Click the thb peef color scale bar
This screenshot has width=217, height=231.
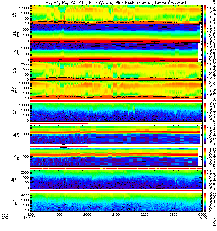[205, 33]
